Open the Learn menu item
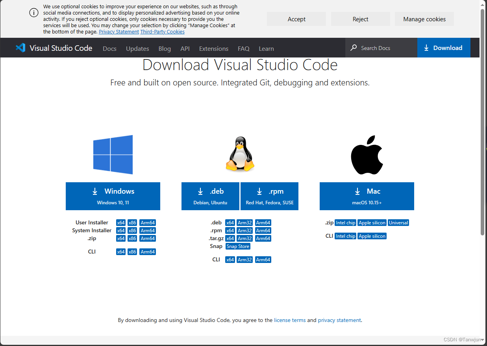The width and height of the screenshot is (487, 346). tap(266, 48)
